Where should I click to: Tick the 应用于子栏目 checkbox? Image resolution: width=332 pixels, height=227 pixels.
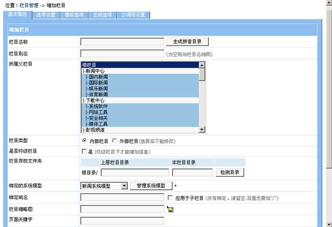point(171,197)
